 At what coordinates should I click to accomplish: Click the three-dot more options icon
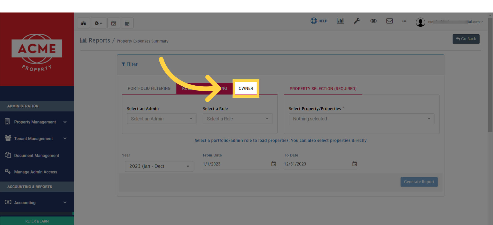coord(404,21)
